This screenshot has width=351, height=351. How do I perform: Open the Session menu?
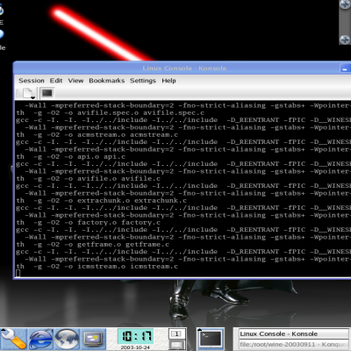point(32,81)
